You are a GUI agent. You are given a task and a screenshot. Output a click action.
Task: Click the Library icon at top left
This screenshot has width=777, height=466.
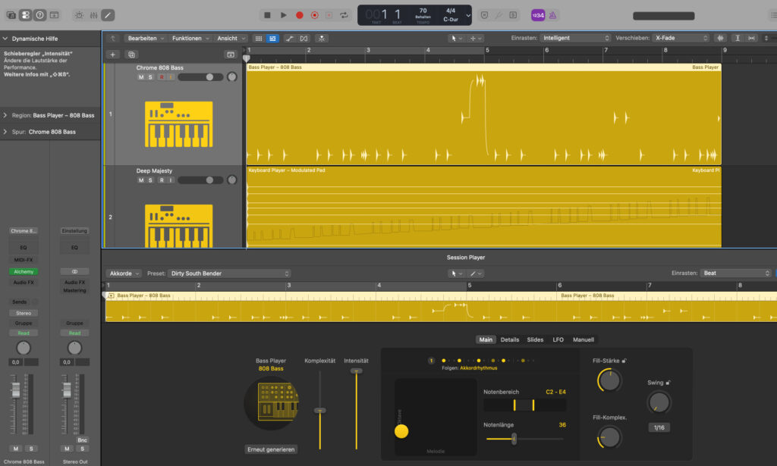pyautogui.click(x=12, y=15)
